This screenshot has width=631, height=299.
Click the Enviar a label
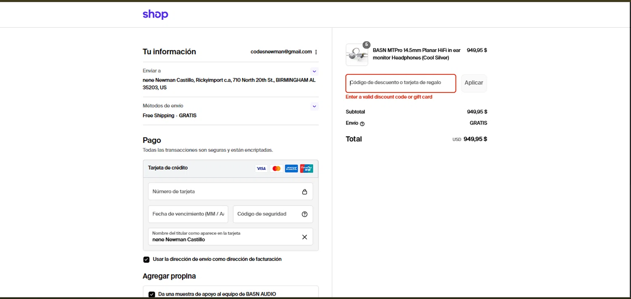pyautogui.click(x=151, y=71)
